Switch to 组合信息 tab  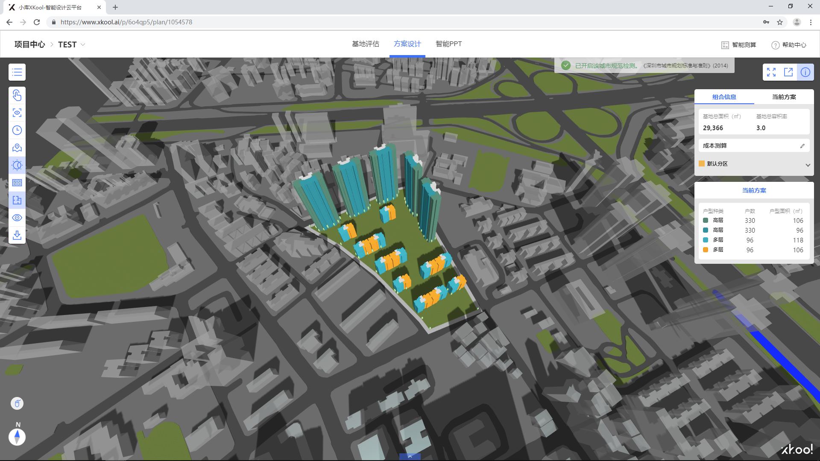point(724,97)
